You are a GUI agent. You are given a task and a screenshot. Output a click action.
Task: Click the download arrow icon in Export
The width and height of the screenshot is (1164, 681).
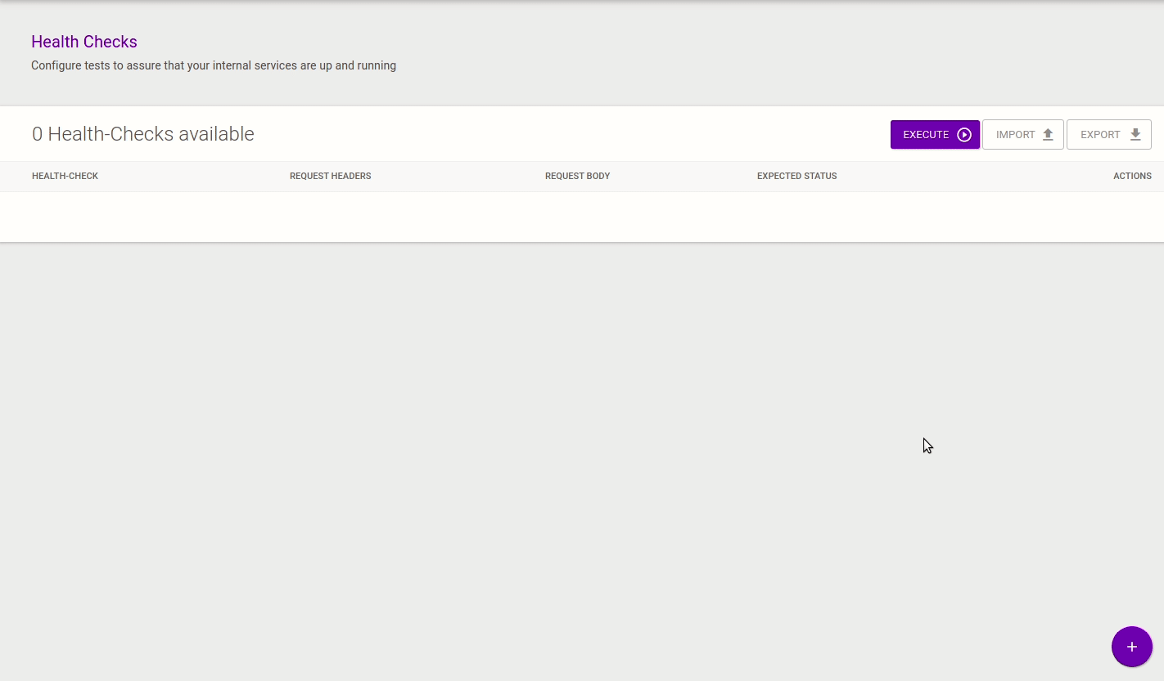(x=1135, y=135)
